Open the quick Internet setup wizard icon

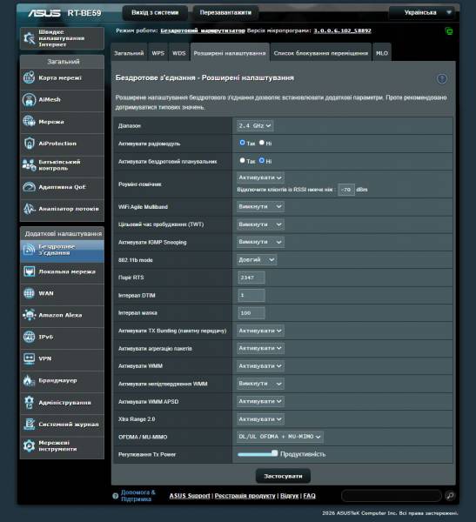[30, 38]
